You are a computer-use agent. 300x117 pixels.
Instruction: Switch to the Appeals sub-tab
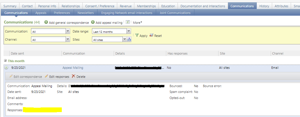(x=41, y=13)
